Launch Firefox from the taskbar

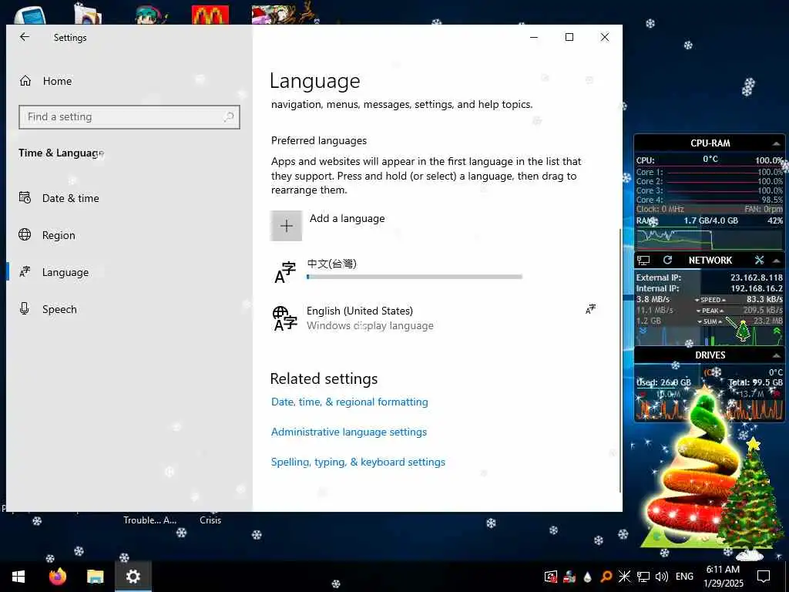pos(57,577)
